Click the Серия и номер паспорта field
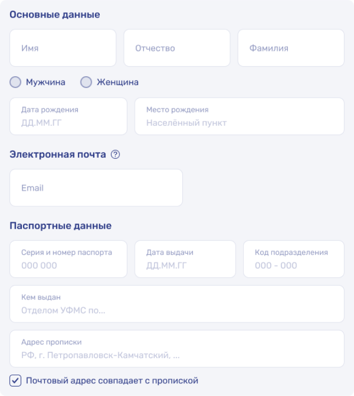The width and height of the screenshot is (354, 396). (68, 259)
